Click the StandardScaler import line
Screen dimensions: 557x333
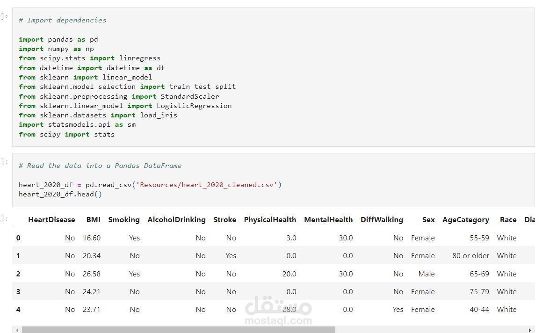coord(119,96)
